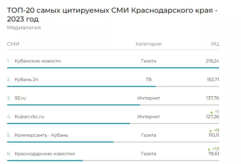
Task: Click the ТВ category of Кубань 24
Action: [149, 79]
